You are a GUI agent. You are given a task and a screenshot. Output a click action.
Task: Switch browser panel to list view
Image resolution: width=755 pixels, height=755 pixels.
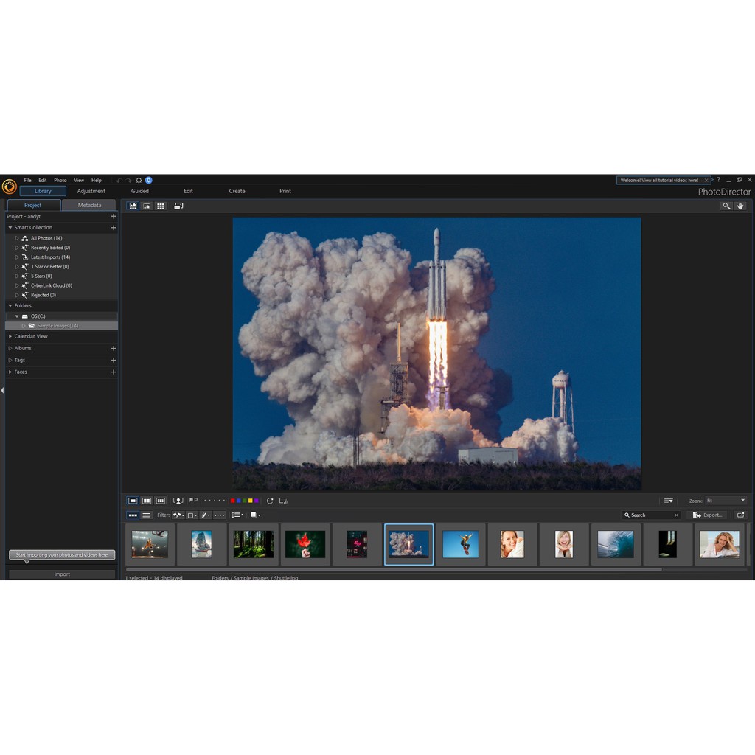147,515
